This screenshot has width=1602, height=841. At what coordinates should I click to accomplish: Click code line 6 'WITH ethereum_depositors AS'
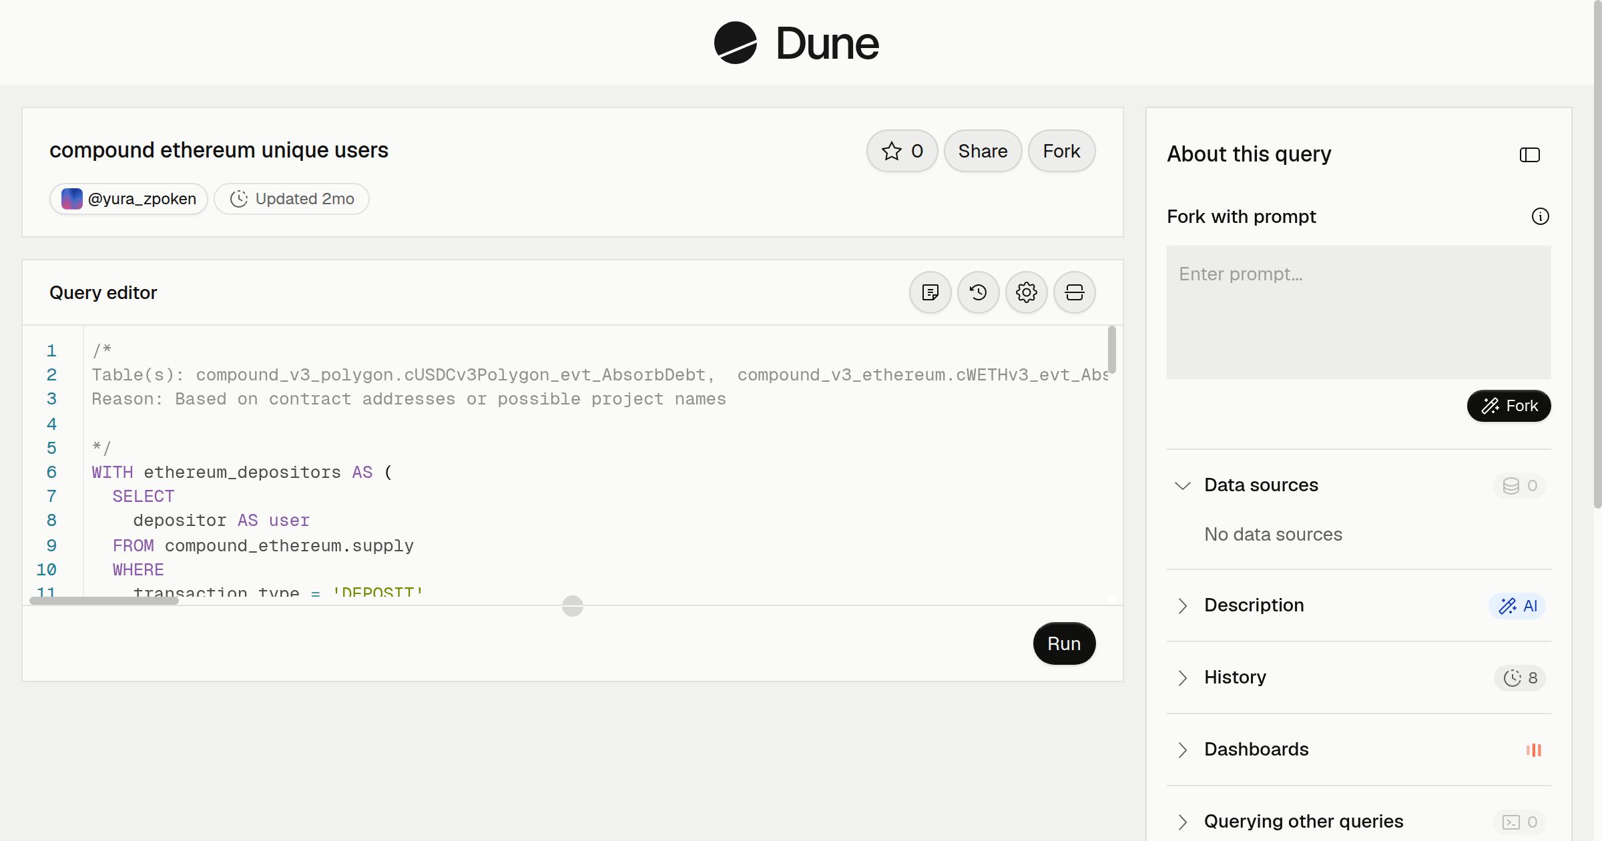242,473
